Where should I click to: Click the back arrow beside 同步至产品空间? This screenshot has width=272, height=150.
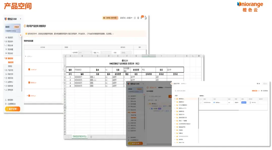pyautogui.click(x=25, y=26)
